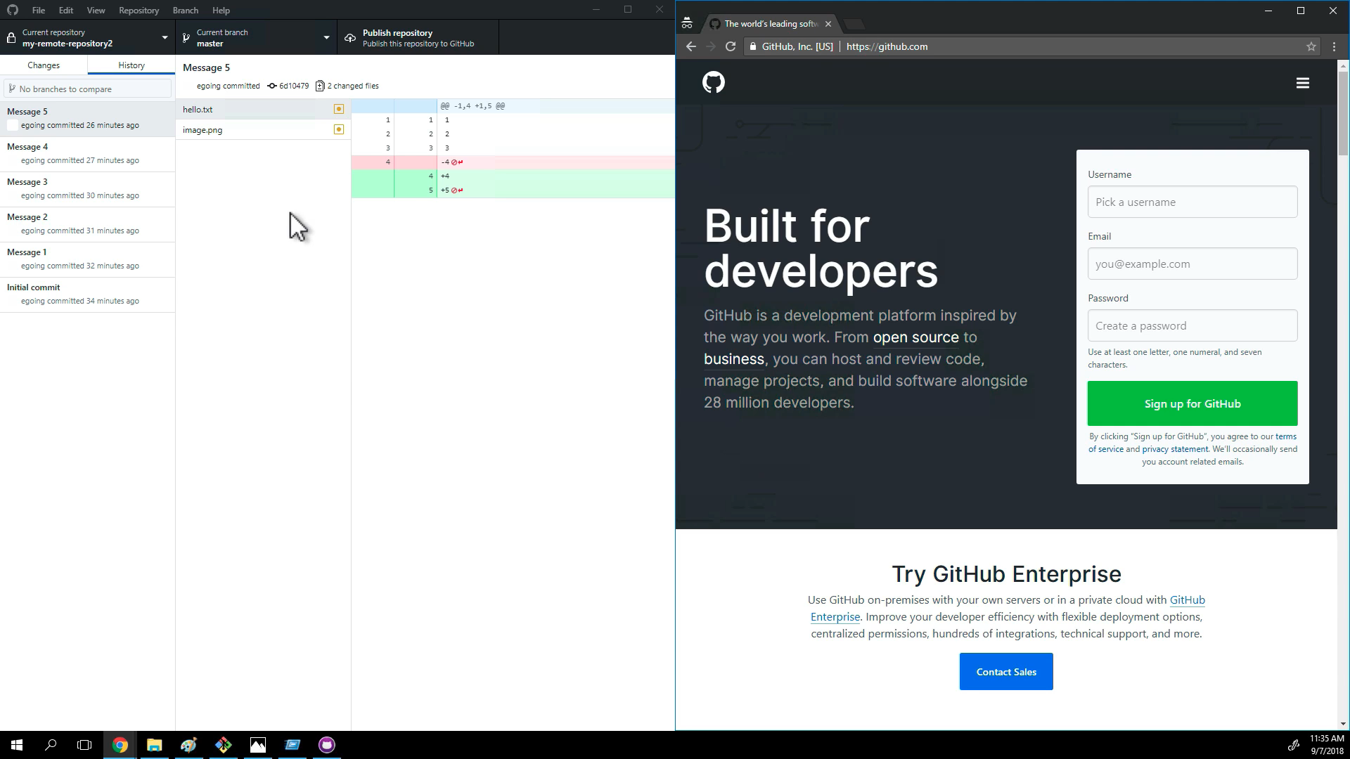This screenshot has width=1350, height=759.
Task: Click the branch switching icon
Action: (x=186, y=37)
